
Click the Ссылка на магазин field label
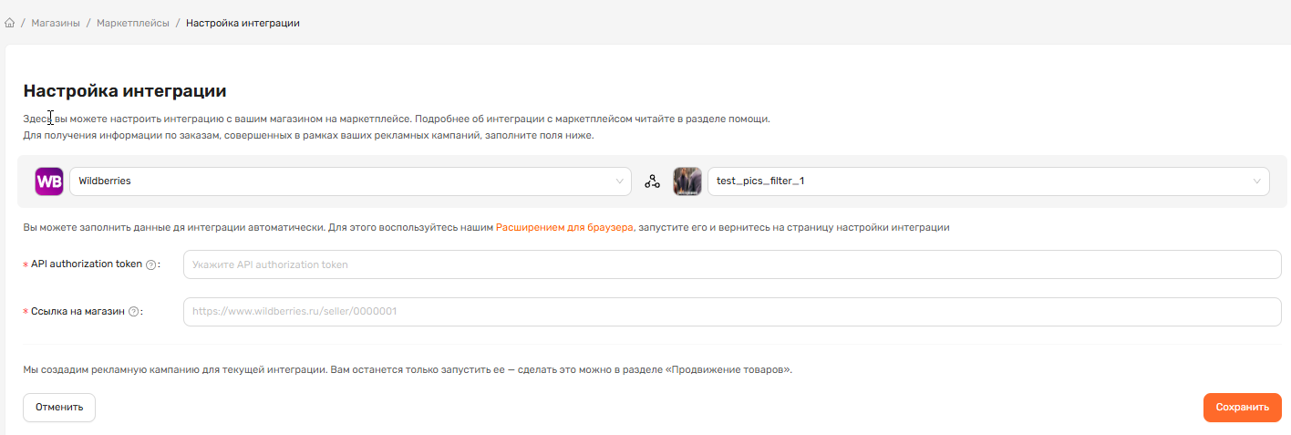(77, 312)
